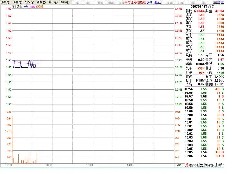
Task: Click the stock title 000766 *ST 通金
Action: coord(203,6)
